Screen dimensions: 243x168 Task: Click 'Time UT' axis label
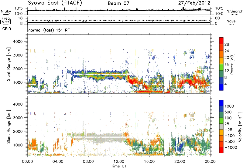click(x=119, y=166)
